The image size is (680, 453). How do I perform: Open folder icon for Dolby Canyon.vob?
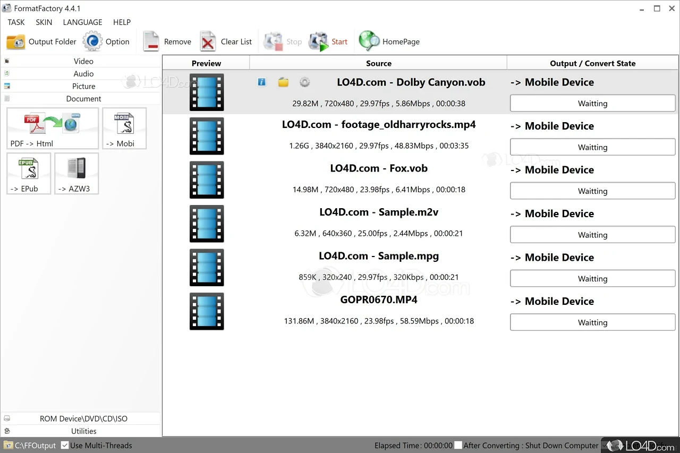(x=283, y=82)
